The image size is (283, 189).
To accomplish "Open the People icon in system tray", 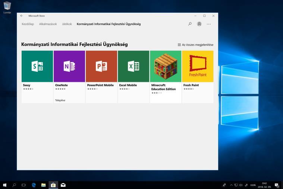I will point(224,185).
